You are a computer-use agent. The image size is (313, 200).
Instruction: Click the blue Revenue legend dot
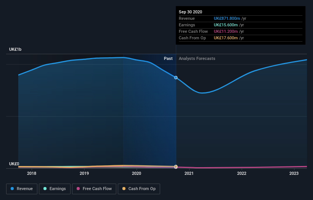(12, 189)
